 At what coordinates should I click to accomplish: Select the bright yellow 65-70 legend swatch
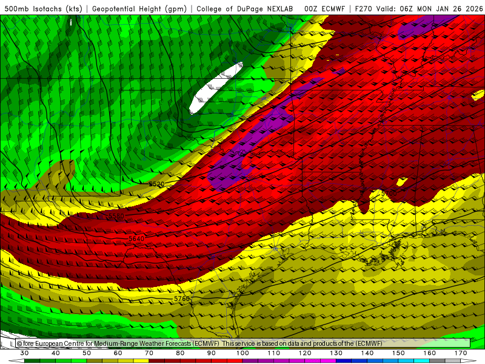tap(141, 361)
